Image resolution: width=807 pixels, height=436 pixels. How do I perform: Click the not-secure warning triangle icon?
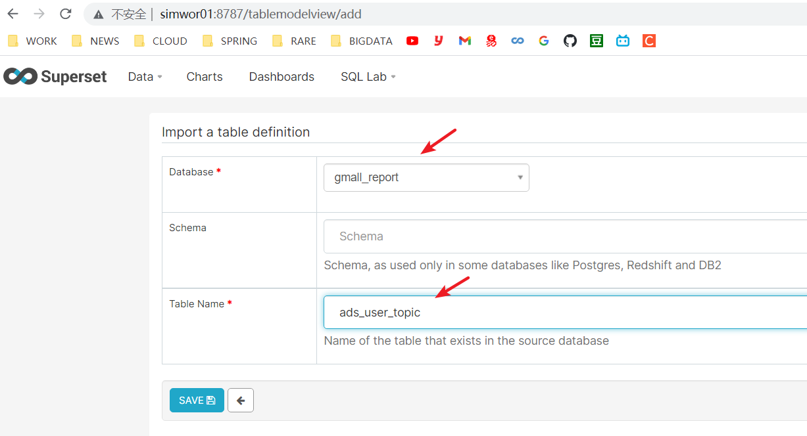tap(99, 14)
